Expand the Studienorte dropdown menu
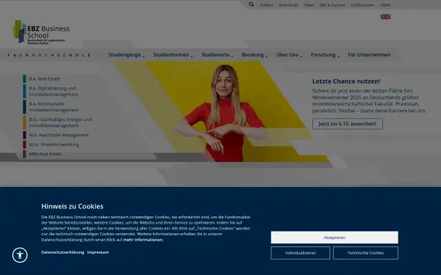 click(217, 55)
